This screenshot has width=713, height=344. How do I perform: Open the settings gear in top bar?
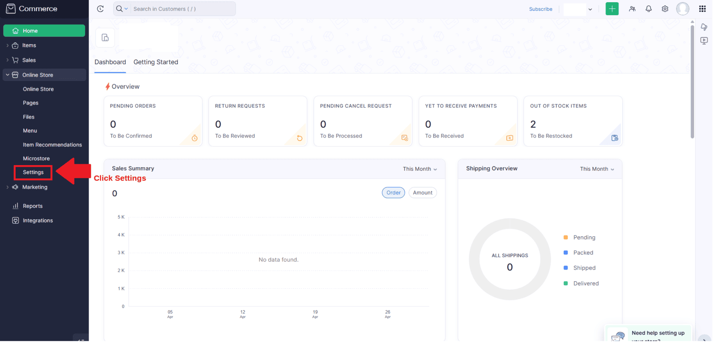tap(665, 9)
